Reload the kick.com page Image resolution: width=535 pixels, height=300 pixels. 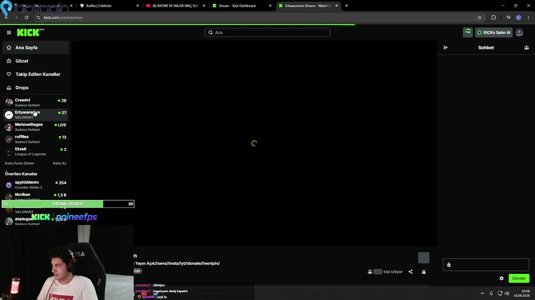tap(26, 17)
